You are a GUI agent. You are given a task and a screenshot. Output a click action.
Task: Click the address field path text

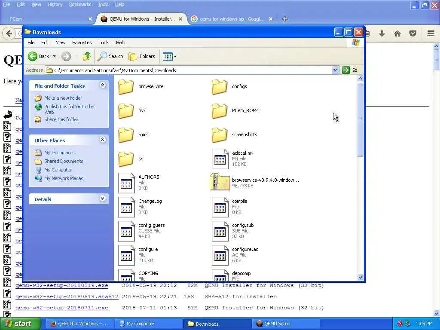point(115,70)
